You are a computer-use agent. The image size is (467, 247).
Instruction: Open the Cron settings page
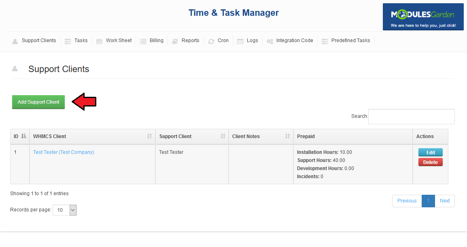tap(223, 40)
